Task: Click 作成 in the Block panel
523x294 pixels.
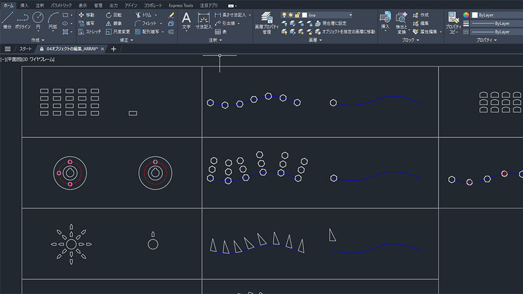Action: (421, 15)
